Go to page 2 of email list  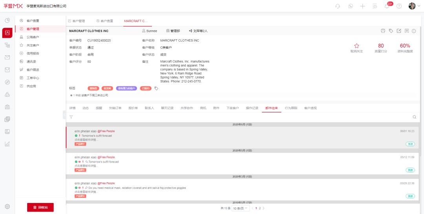coord(260,209)
